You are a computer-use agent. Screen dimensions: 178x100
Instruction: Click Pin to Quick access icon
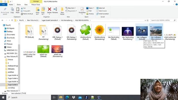point(5,9)
